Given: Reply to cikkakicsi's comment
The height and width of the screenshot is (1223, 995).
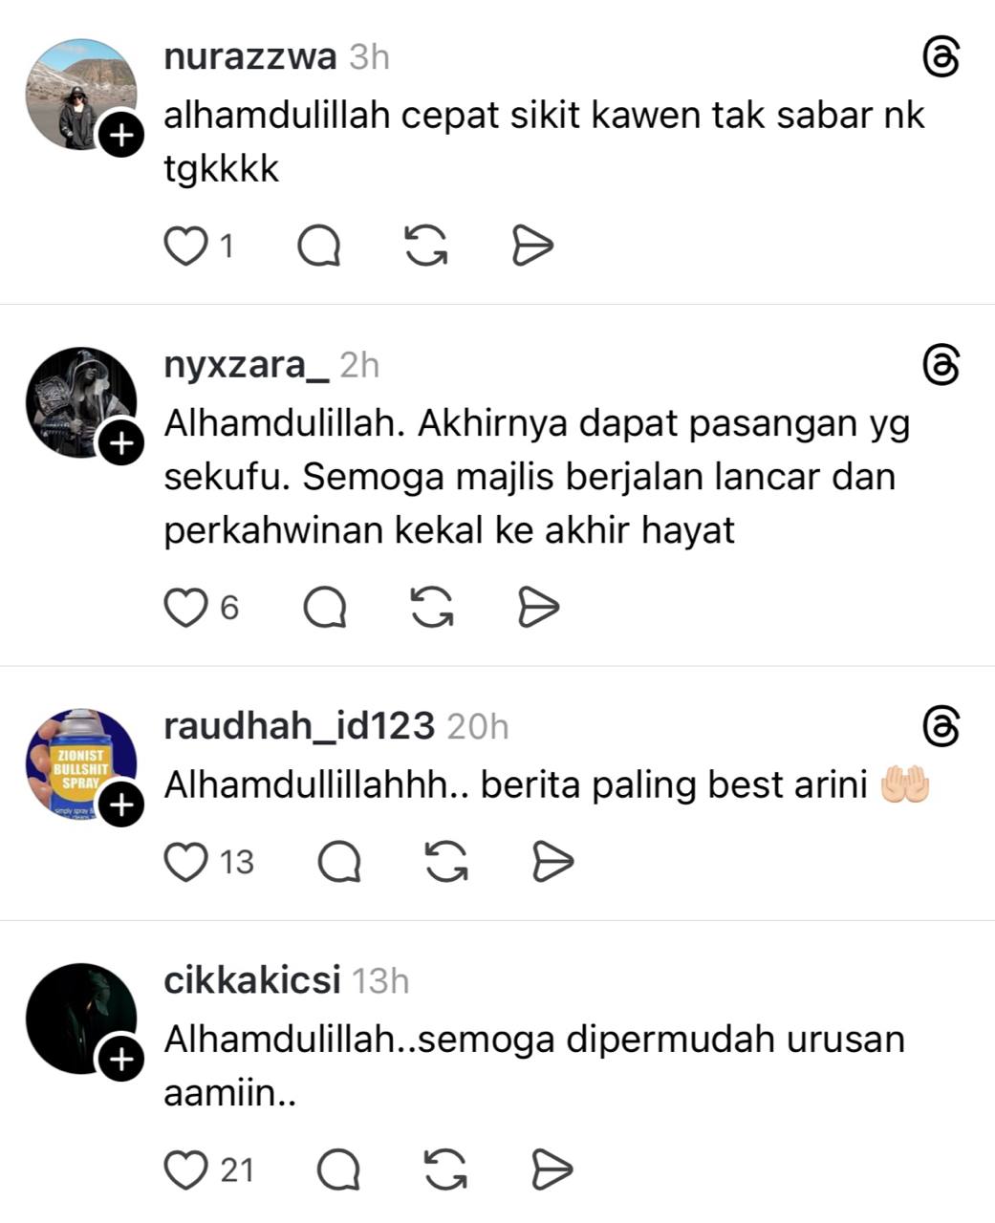Looking at the screenshot, I should point(338,1169).
